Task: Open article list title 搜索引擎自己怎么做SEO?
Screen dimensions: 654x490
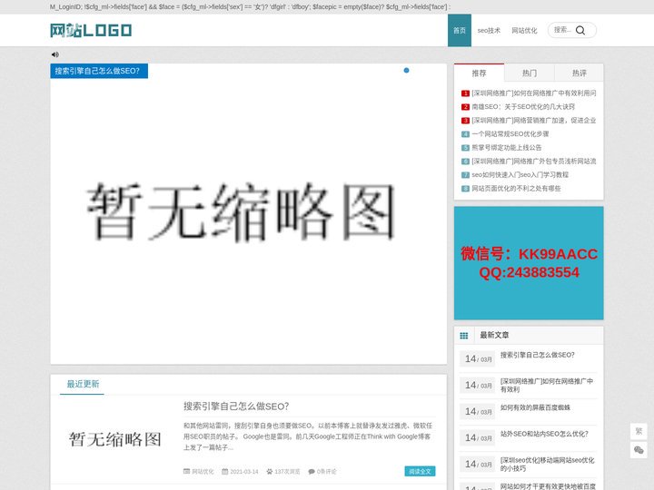Action: click(x=236, y=407)
